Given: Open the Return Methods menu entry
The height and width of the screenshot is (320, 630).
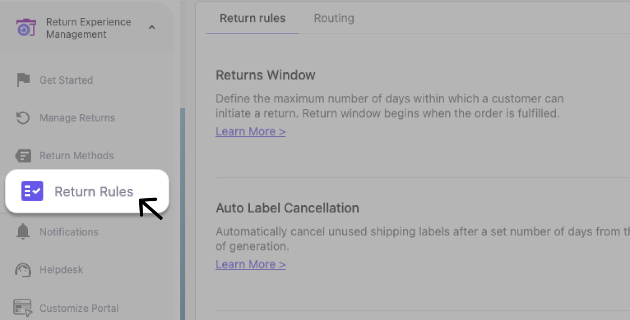Looking at the screenshot, I should coord(77,155).
